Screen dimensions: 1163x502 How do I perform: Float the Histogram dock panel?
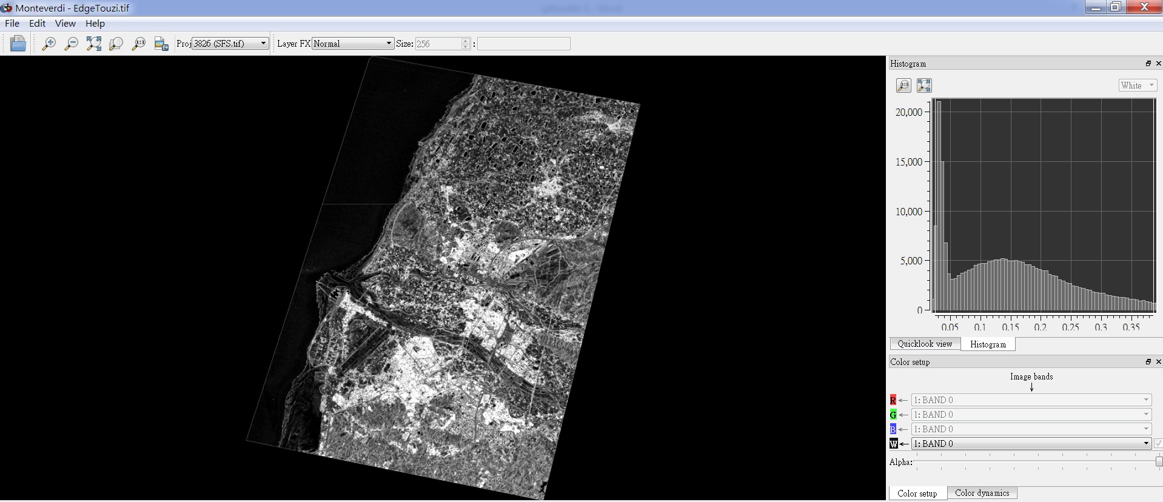1148,64
